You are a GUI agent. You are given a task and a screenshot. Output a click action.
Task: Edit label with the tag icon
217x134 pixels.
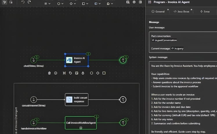coord(70,73)
